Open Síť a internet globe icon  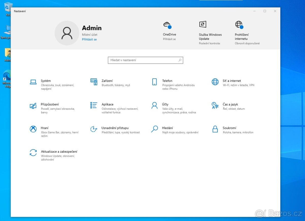215,82
